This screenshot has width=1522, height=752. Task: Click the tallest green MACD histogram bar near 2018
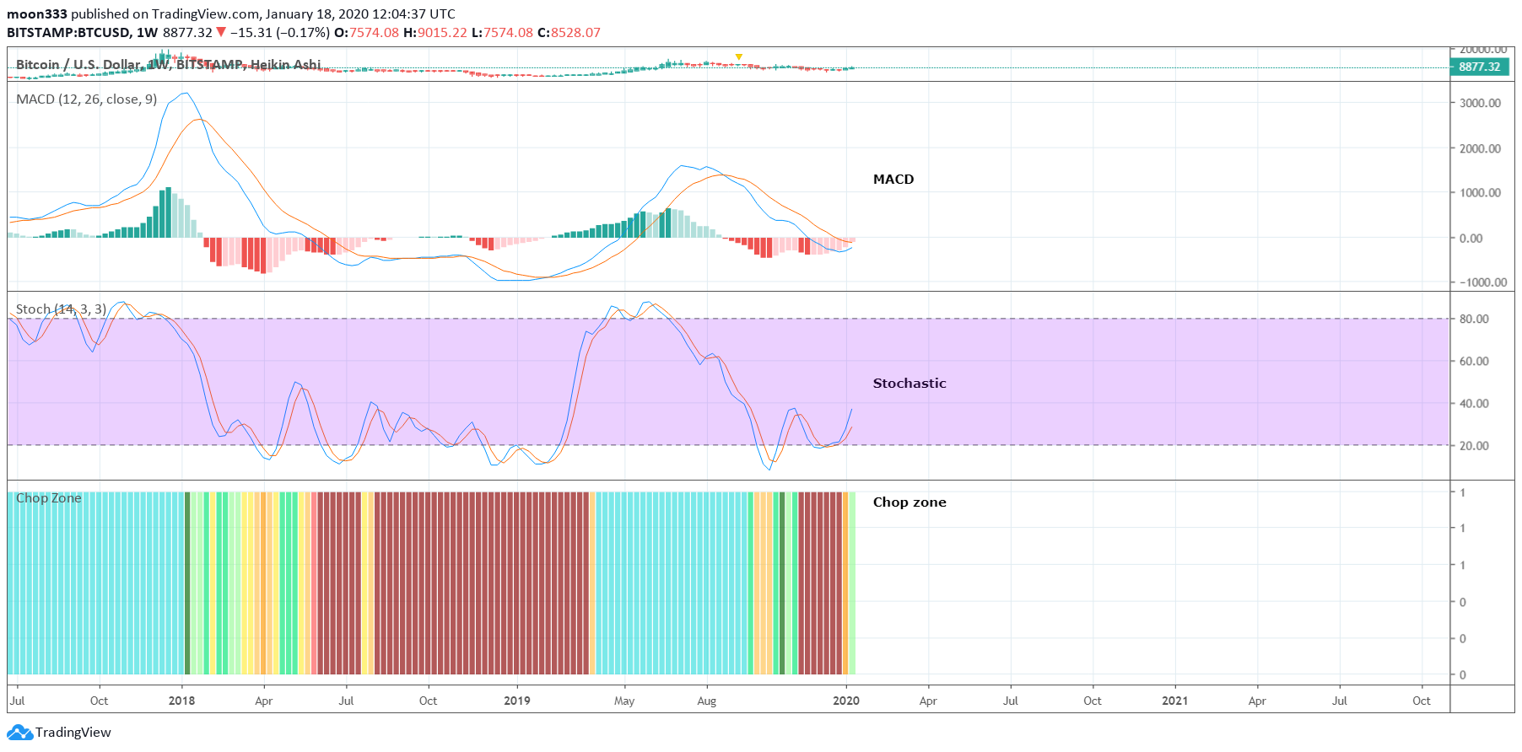click(x=168, y=212)
